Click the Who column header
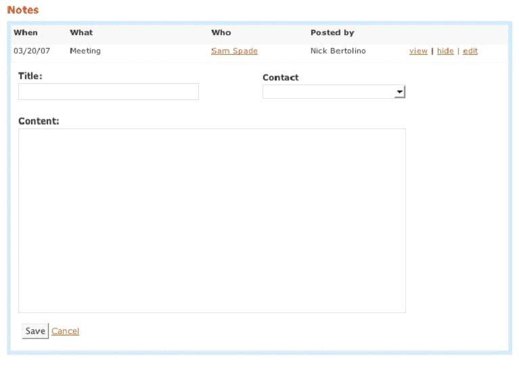Viewport: 519px width, 378px height. (221, 32)
